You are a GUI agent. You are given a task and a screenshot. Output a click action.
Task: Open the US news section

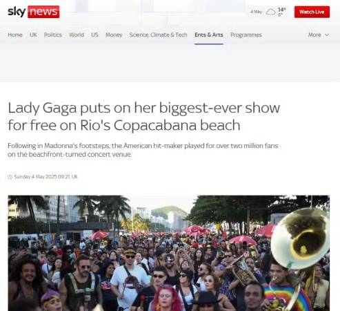tap(94, 35)
